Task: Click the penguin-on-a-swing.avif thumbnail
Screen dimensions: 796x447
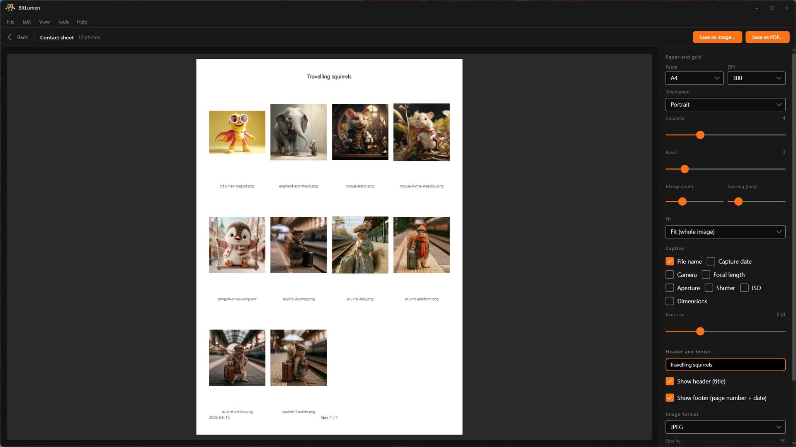Action: 237,245
